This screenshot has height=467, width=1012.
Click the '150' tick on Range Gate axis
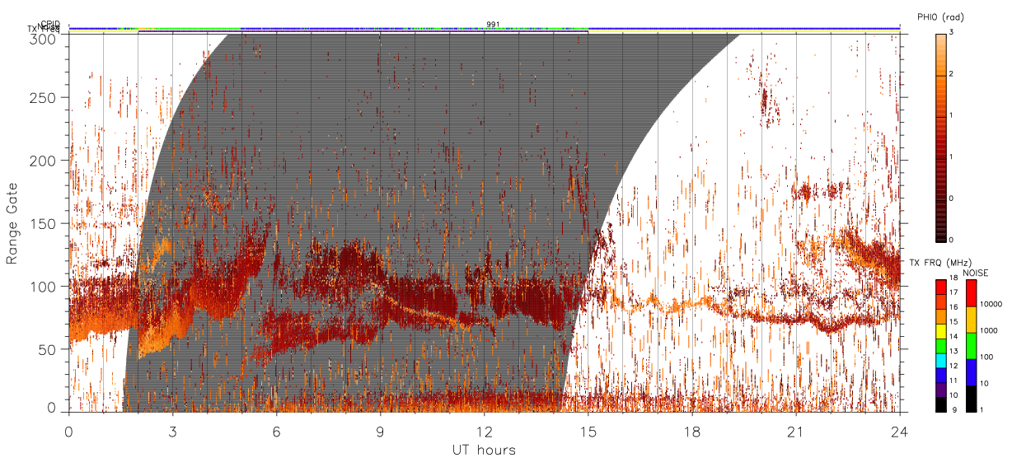pyautogui.click(x=45, y=223)
